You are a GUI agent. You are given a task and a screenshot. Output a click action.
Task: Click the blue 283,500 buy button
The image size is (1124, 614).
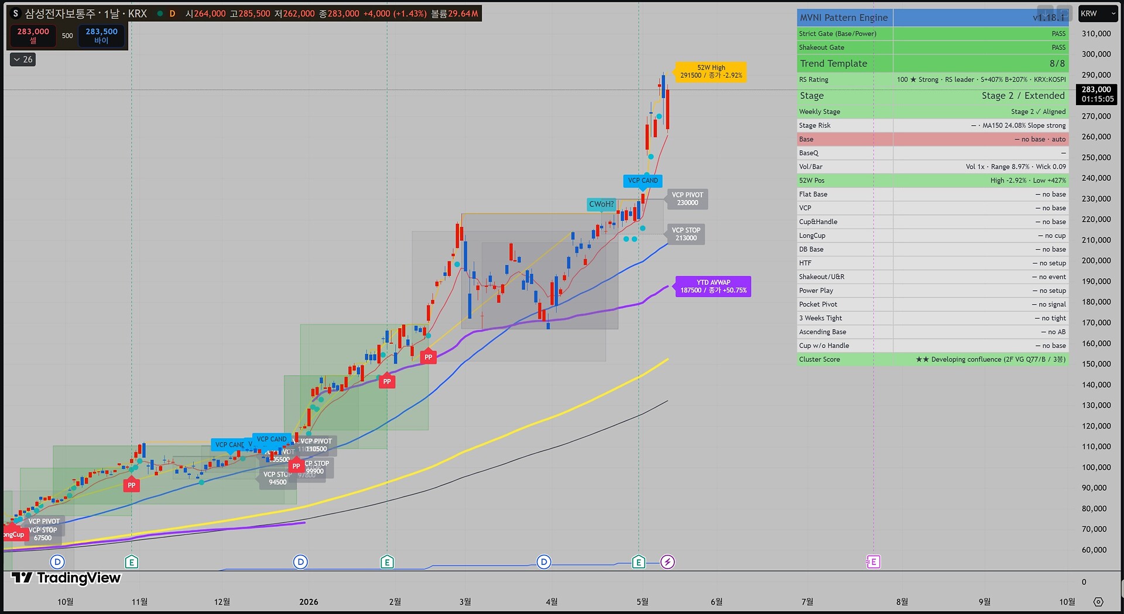coord(101,36)
